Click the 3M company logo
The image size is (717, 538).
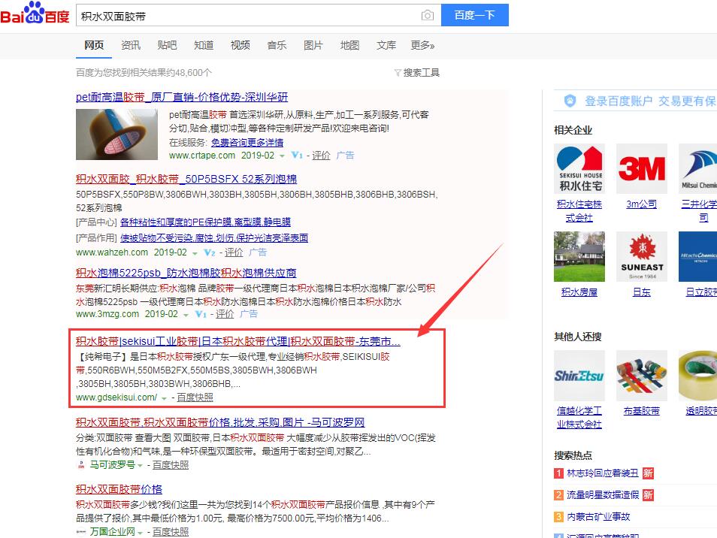click(641, 169)
